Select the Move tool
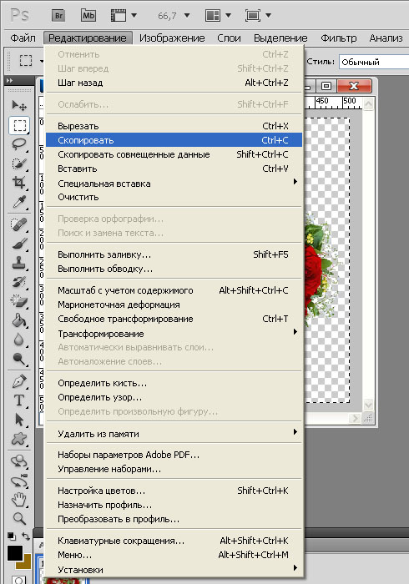The image size is (409, 584). (x=19, y=106)
